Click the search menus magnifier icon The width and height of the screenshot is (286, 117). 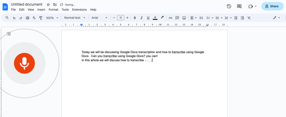[x=7, y=18]
